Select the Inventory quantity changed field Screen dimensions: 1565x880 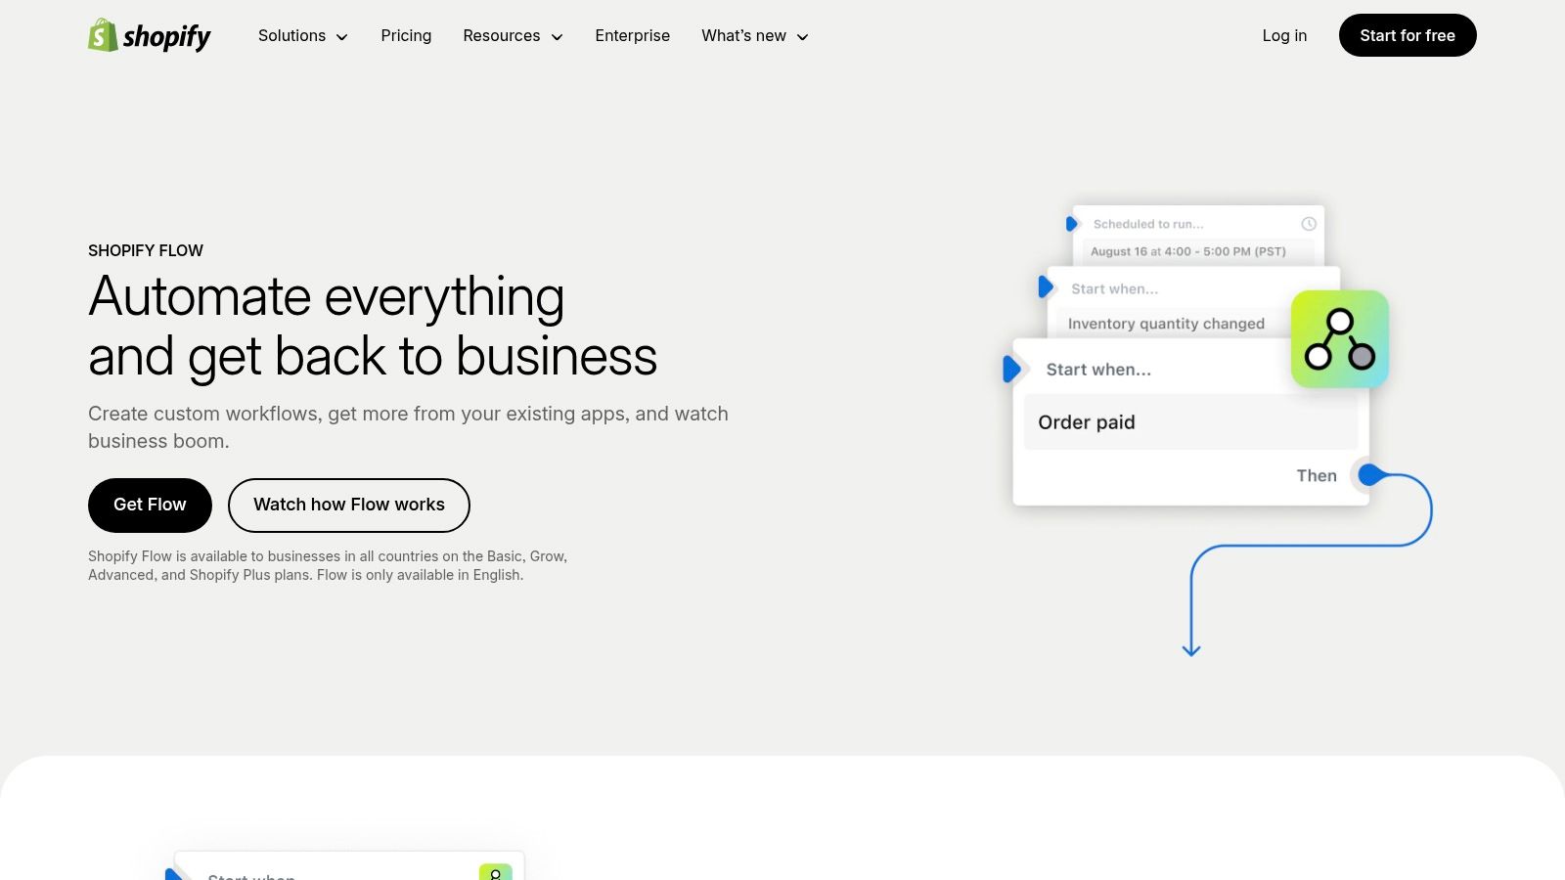coord(1174,324)
